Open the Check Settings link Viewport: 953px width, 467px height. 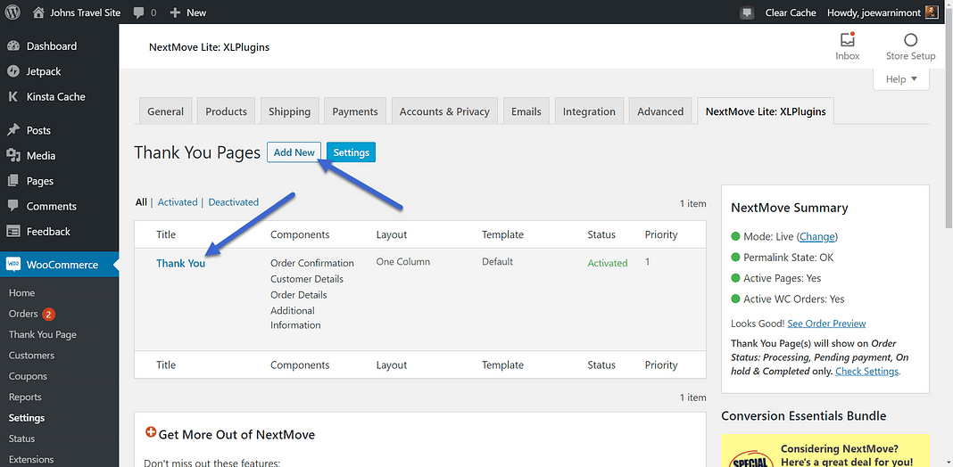pos(866,371)
